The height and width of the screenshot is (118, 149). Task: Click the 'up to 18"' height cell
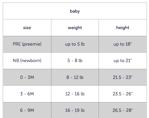click(x=122, y=44)
